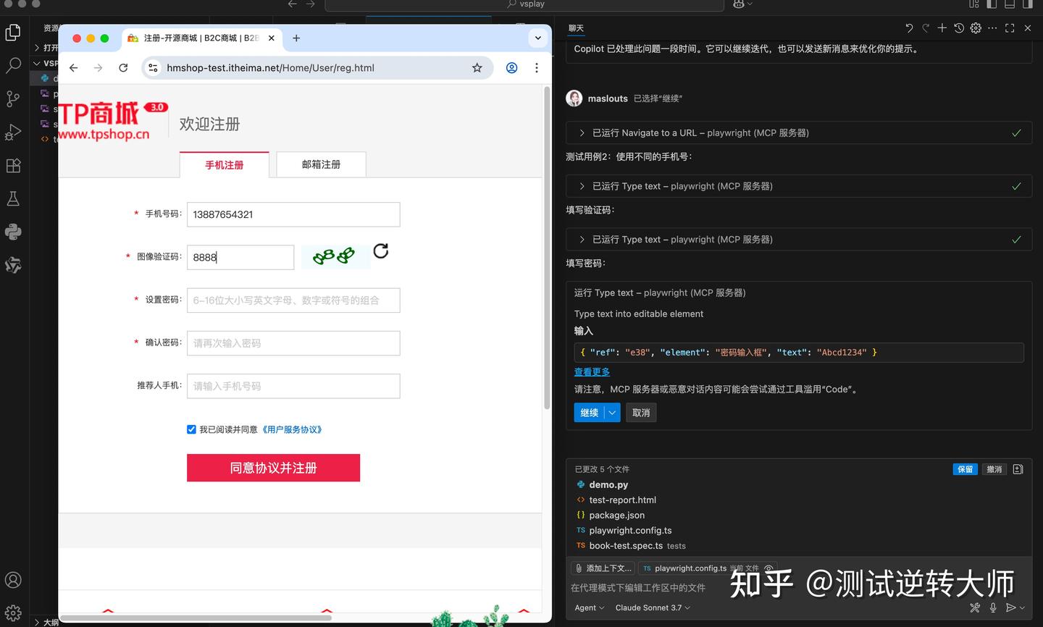Expand the first Type text playwright step
The width and height of the screenshot is (1043, 627).
point(582,186)
